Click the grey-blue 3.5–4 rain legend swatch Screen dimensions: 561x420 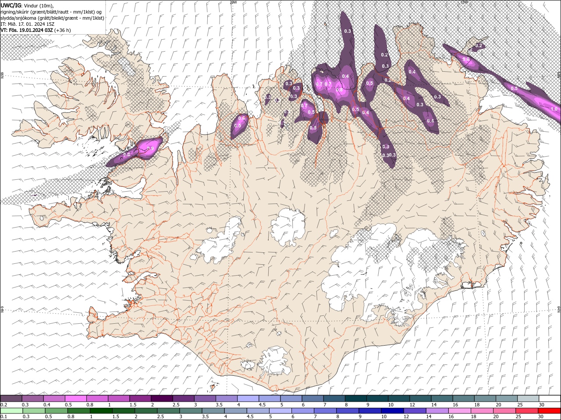point(213,411)
